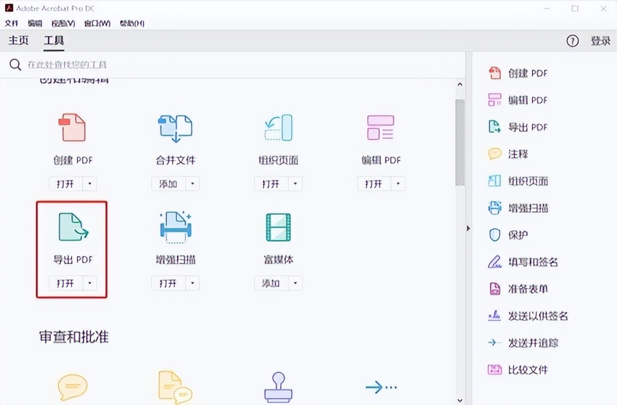Image resolution: width=617 pixels, height=405 pixels.
Task: Collapse the right sidebar panel arrow
Action: [468, 228]
